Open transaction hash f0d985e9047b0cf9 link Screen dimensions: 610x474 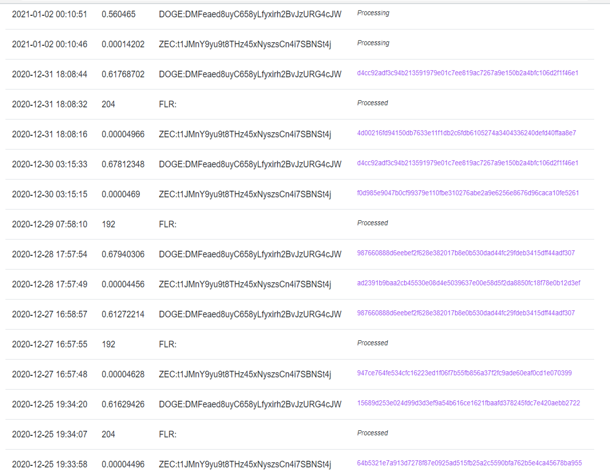point(468,193)
